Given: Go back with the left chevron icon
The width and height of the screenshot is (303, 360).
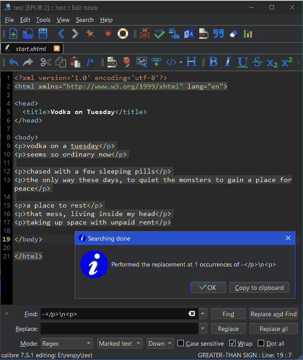Looking at the screenshot, I should [61, 34].
